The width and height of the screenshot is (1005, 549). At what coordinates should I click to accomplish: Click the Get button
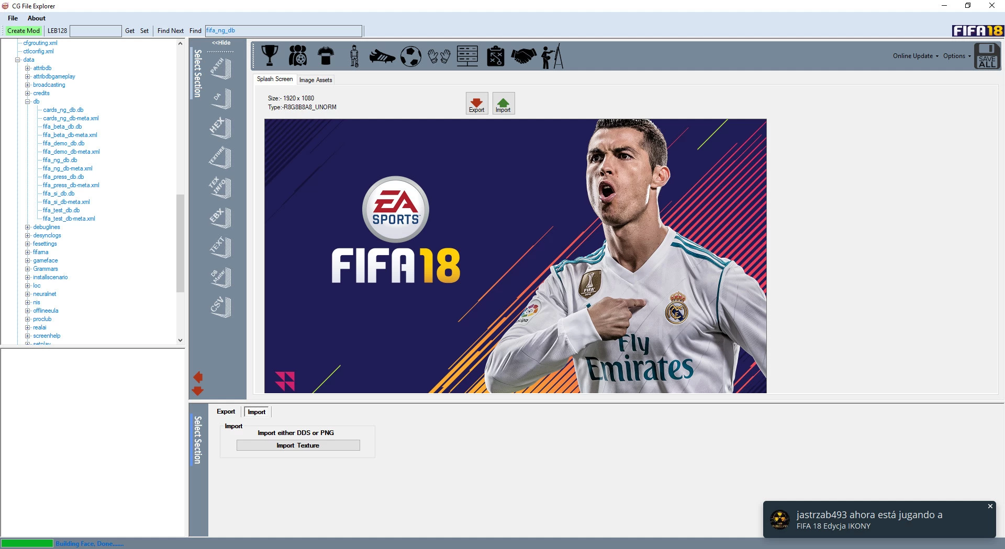coord(130,31)
